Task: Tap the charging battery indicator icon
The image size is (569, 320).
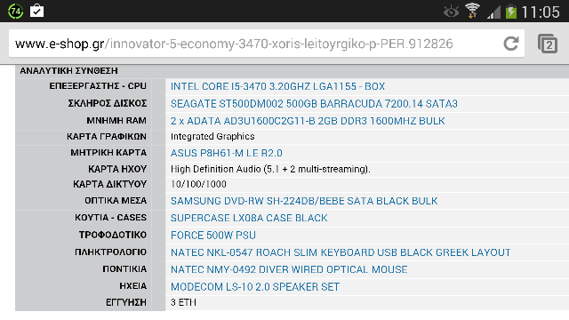Action: point(511,12)
